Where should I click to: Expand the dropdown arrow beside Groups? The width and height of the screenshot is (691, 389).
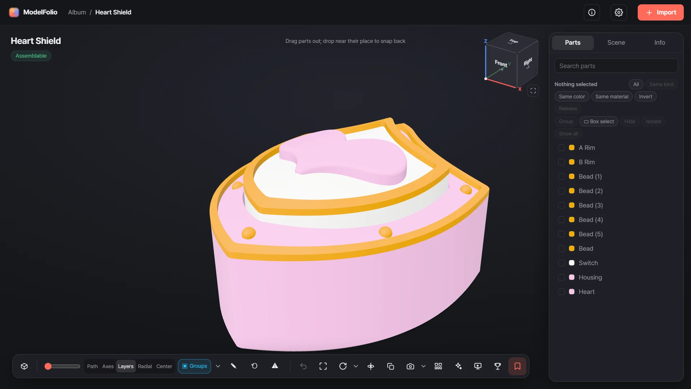pyautogui.click(x=218, y=366)
